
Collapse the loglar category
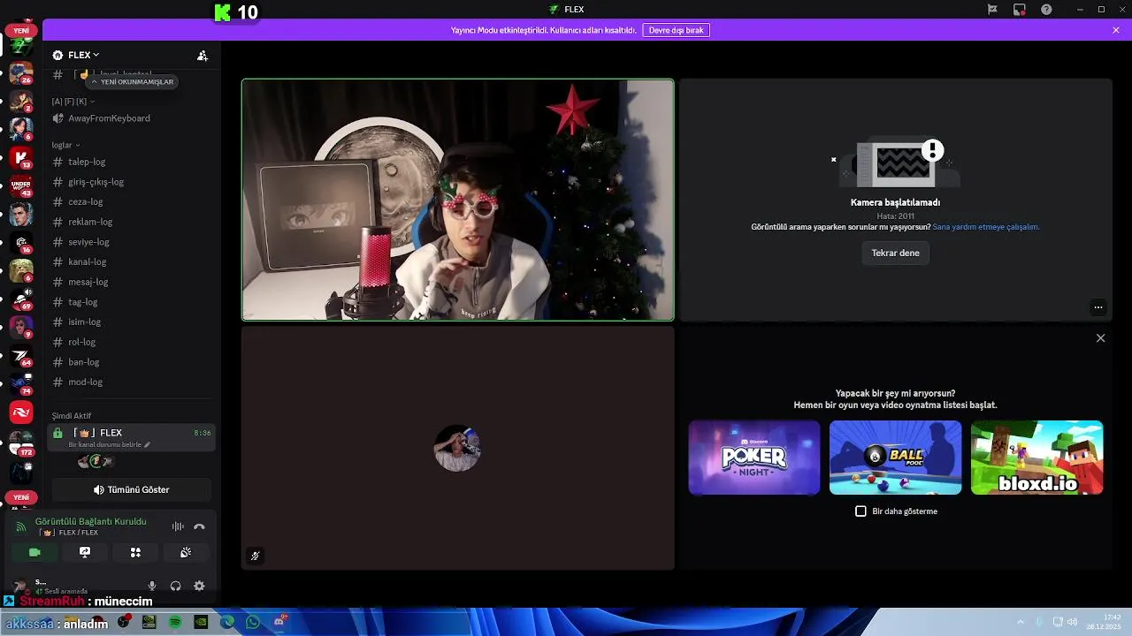[x=65, y=145]
